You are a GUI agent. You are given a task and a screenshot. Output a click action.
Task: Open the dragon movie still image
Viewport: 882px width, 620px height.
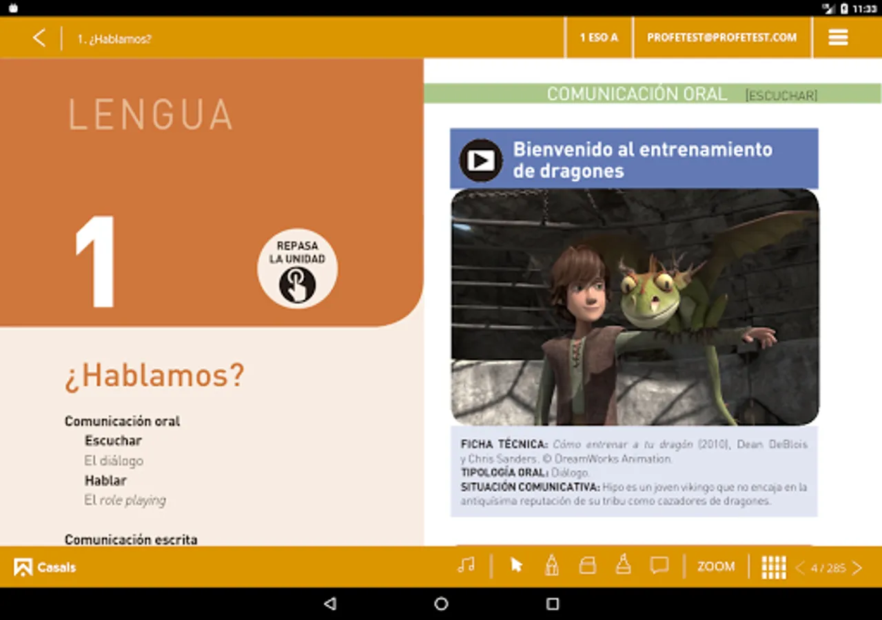pyautogui.click(x=635, y=307)
